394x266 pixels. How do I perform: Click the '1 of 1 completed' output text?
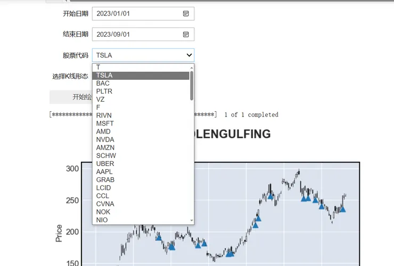251,115
